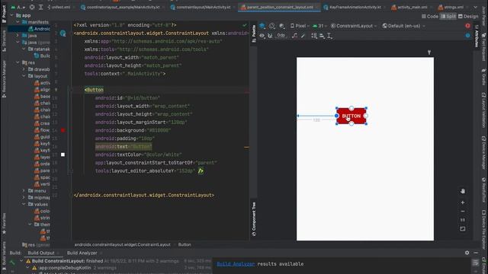Switch editor to Design view
The width and height of the screenshot is (488, 274).
468,17
